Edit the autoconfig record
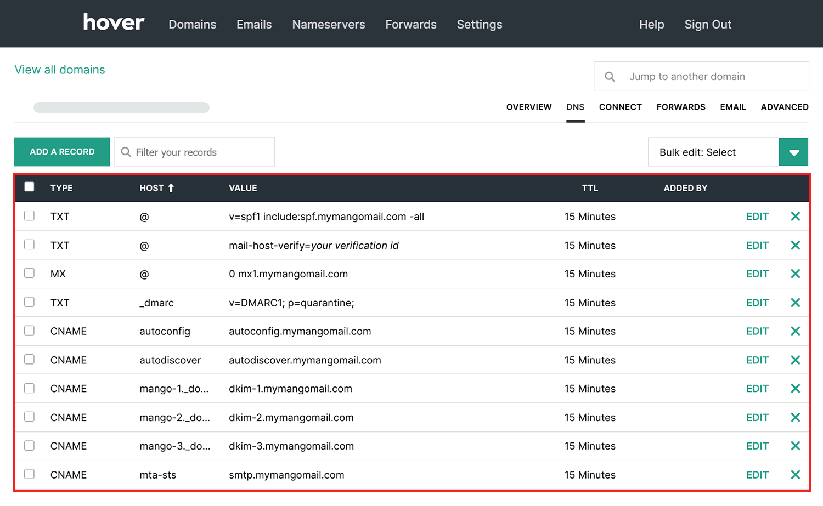 [x=757, y=331]
